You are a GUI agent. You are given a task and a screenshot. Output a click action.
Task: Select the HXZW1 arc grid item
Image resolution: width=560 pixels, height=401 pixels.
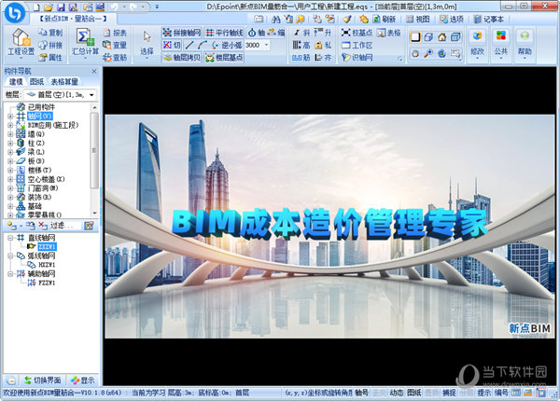47,265
